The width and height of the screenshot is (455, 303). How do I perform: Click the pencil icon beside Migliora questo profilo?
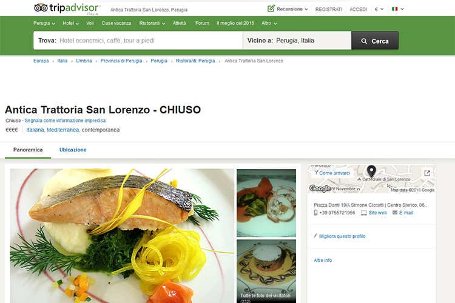pos(315,236)
